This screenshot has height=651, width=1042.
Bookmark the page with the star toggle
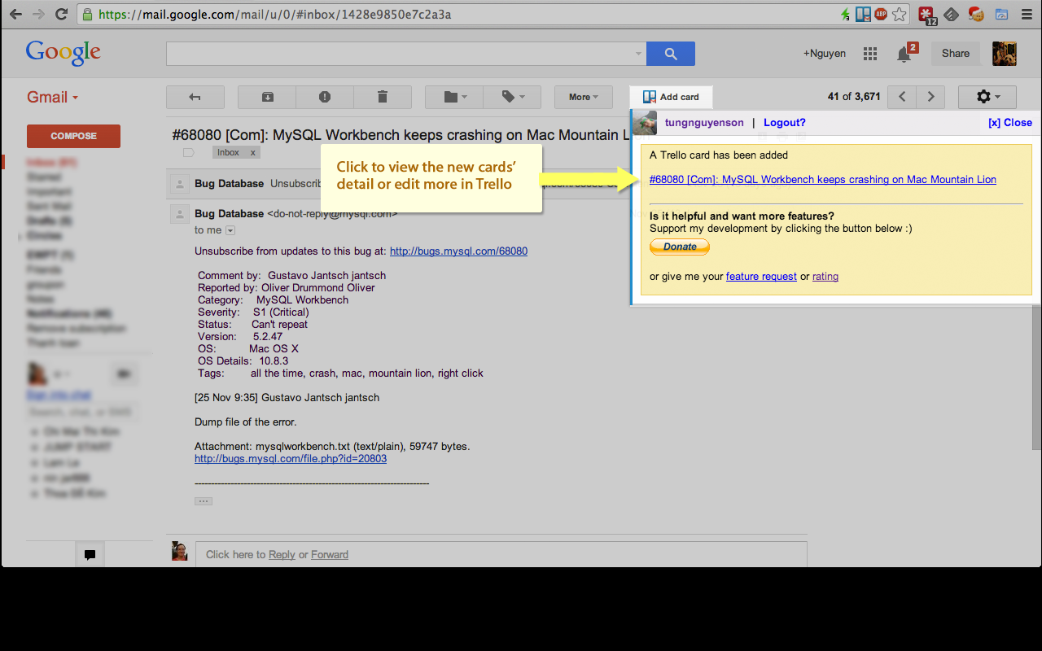[x=899, y=14]
